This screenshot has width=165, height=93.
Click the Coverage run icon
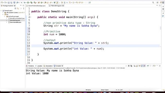pos(31,3)
